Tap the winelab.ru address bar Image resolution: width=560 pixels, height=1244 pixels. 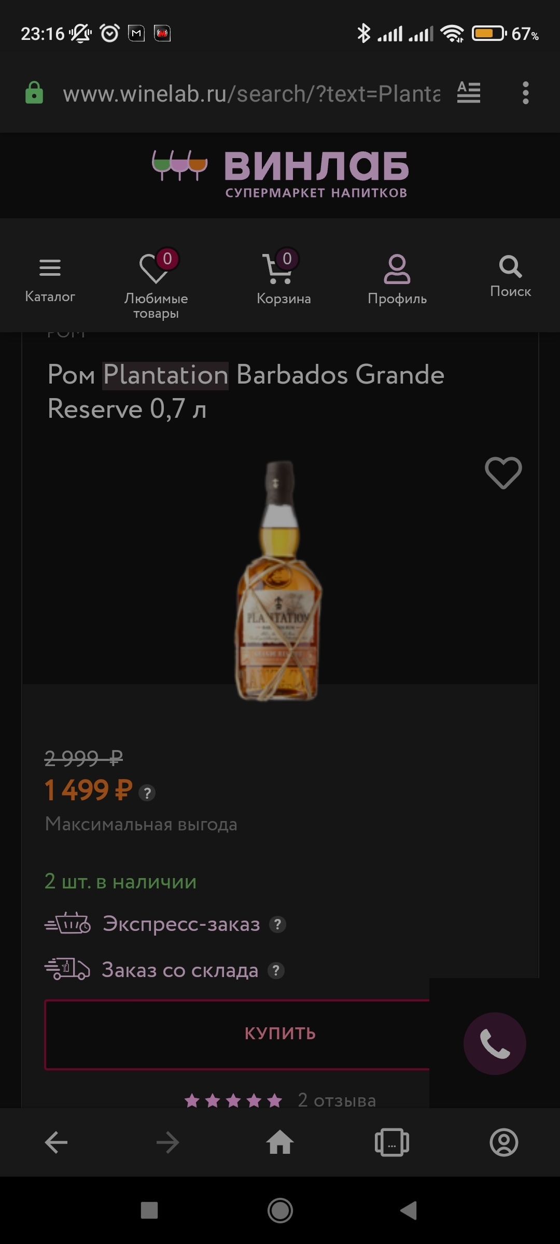[x=251, y=94]
